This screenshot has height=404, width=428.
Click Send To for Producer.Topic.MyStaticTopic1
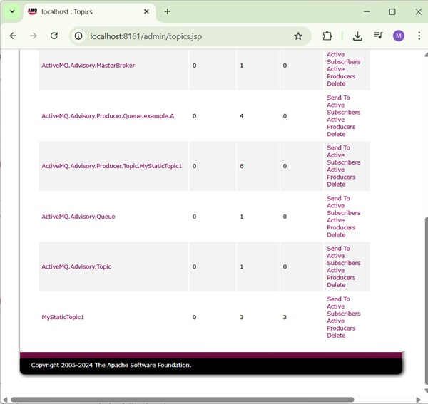[x=338, y=147]
